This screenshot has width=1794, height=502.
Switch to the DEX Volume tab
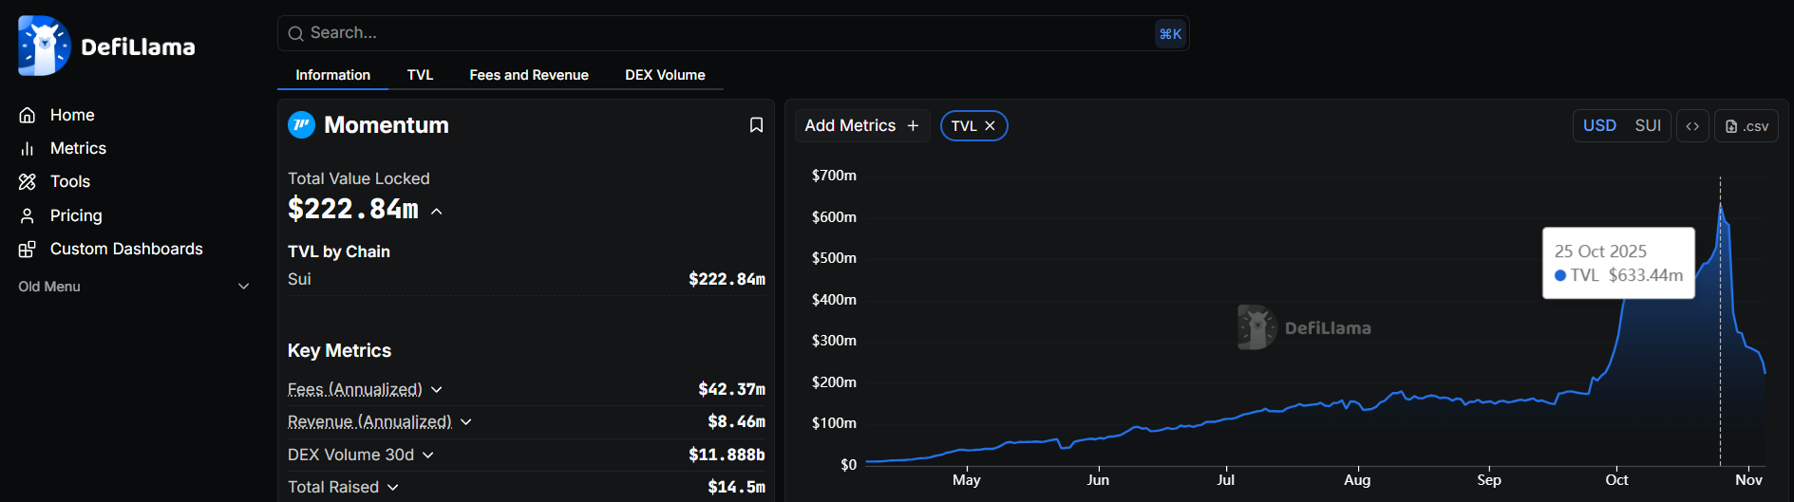[665, 75]
